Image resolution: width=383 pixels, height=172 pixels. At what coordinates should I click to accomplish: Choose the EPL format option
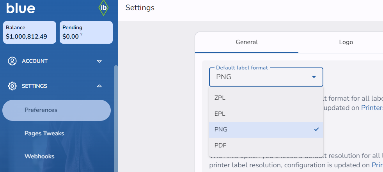(220, 114)
